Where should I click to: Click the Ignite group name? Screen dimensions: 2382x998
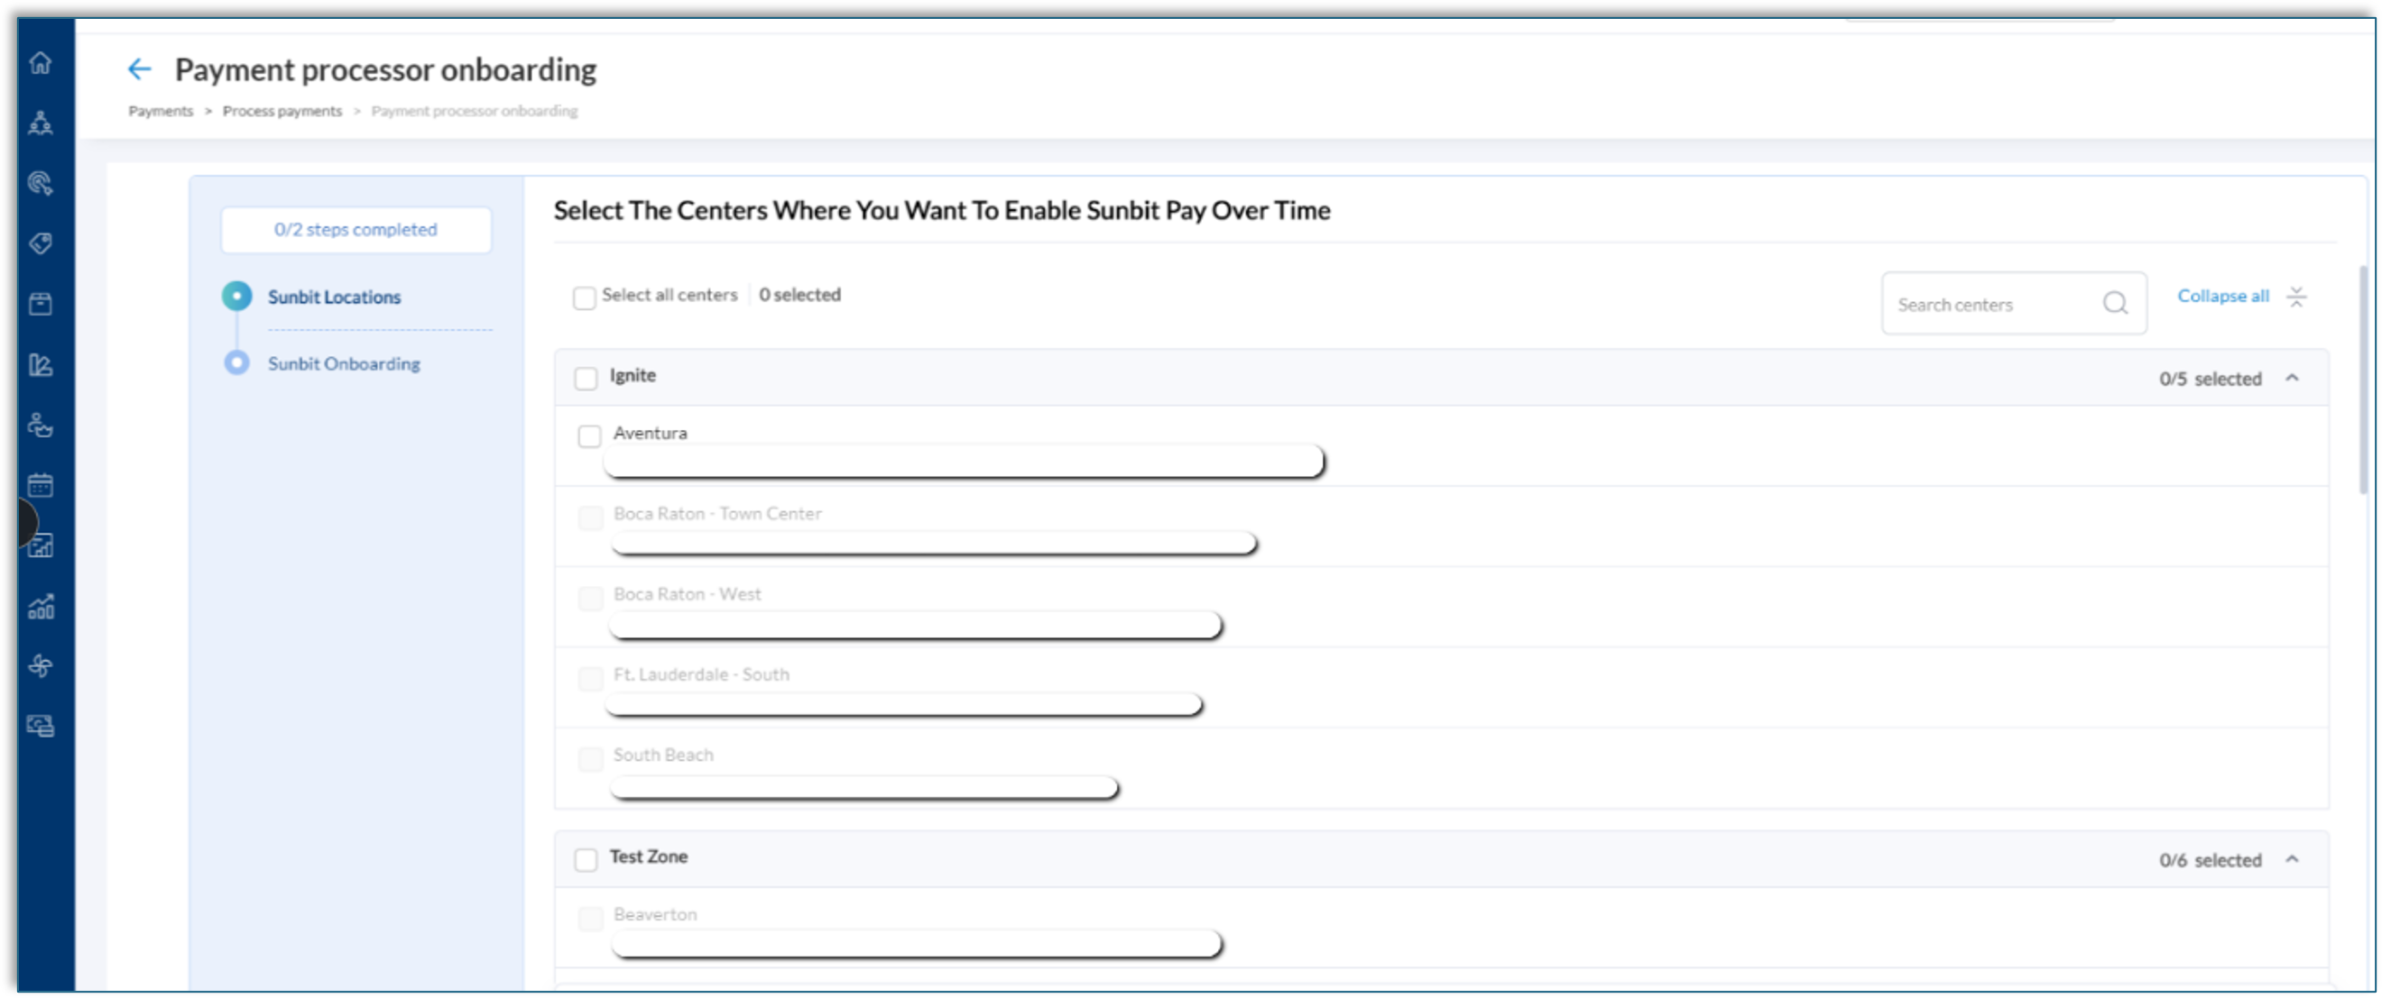click(x=632, y=375)
